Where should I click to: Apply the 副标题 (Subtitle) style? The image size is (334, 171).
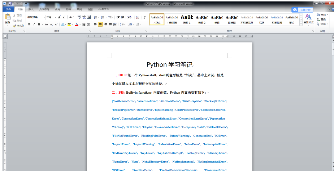coord(231,19)
